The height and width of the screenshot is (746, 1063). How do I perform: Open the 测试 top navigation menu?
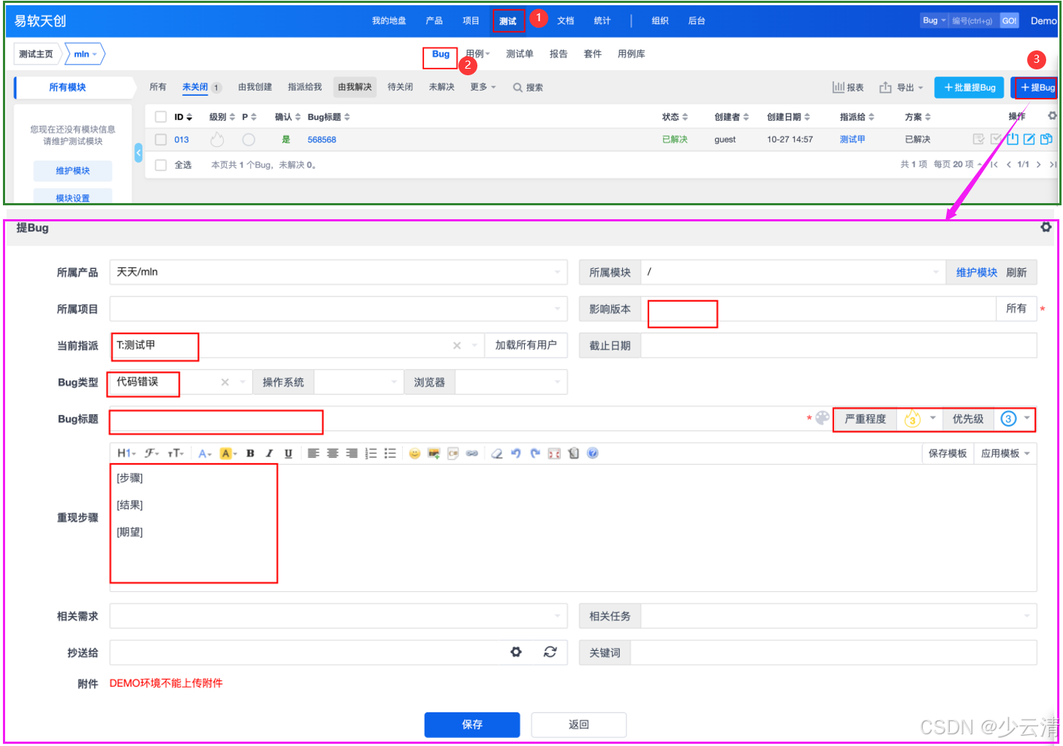tap(508, 21)
